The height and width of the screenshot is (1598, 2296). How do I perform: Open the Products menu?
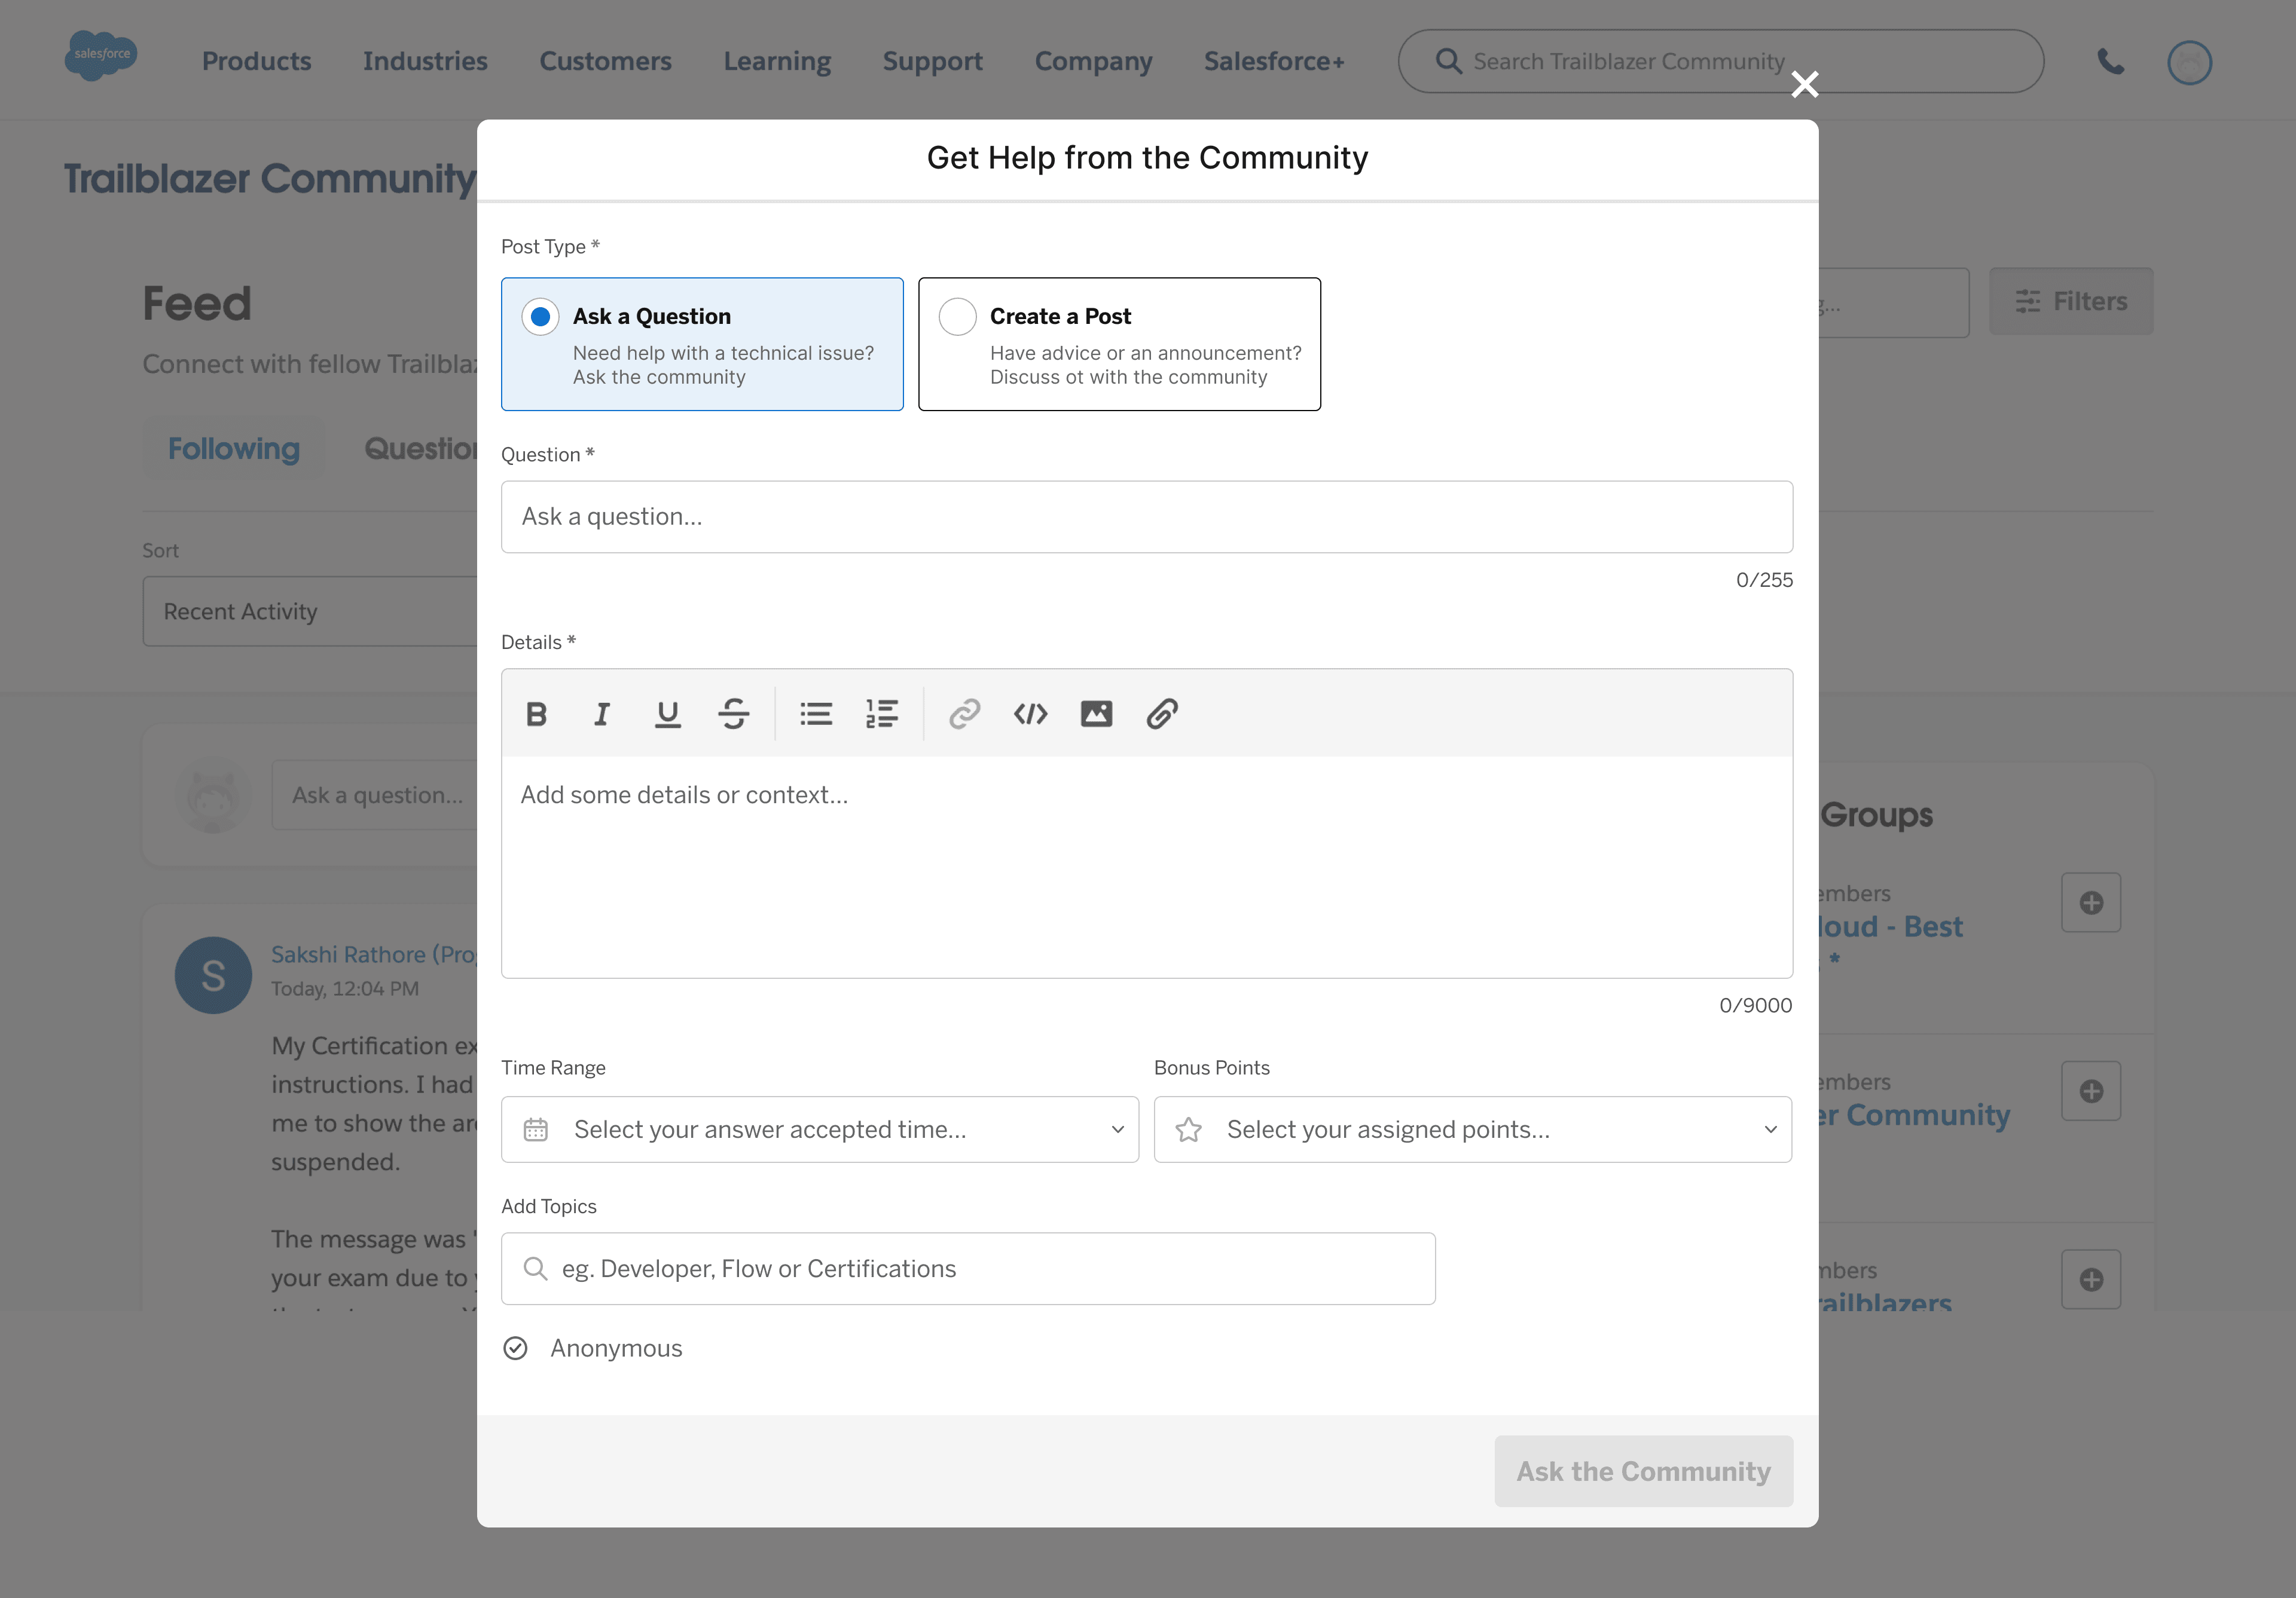click(x=256, y=61)
